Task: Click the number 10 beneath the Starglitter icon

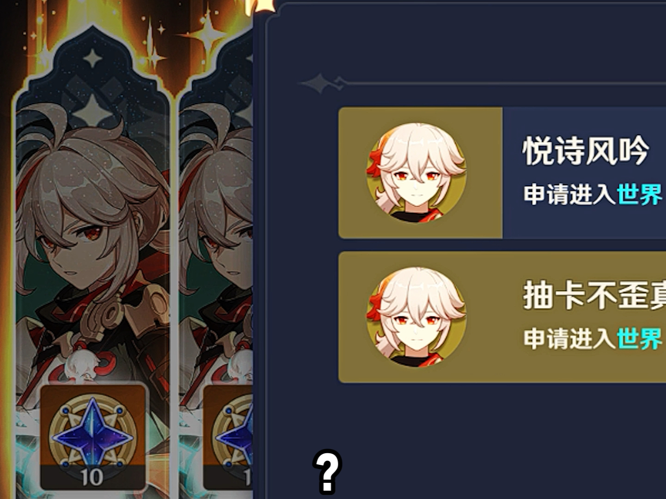Action: (x=92, y=477)
